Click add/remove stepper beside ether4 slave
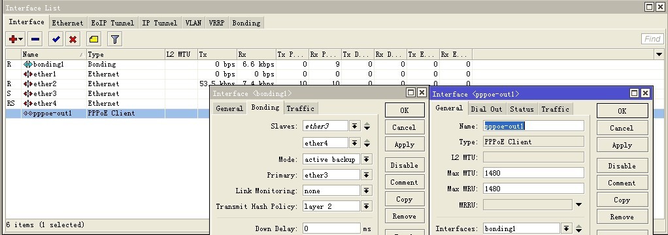The width and height of the screenshot is (668, 235). (x=367, y=143)
